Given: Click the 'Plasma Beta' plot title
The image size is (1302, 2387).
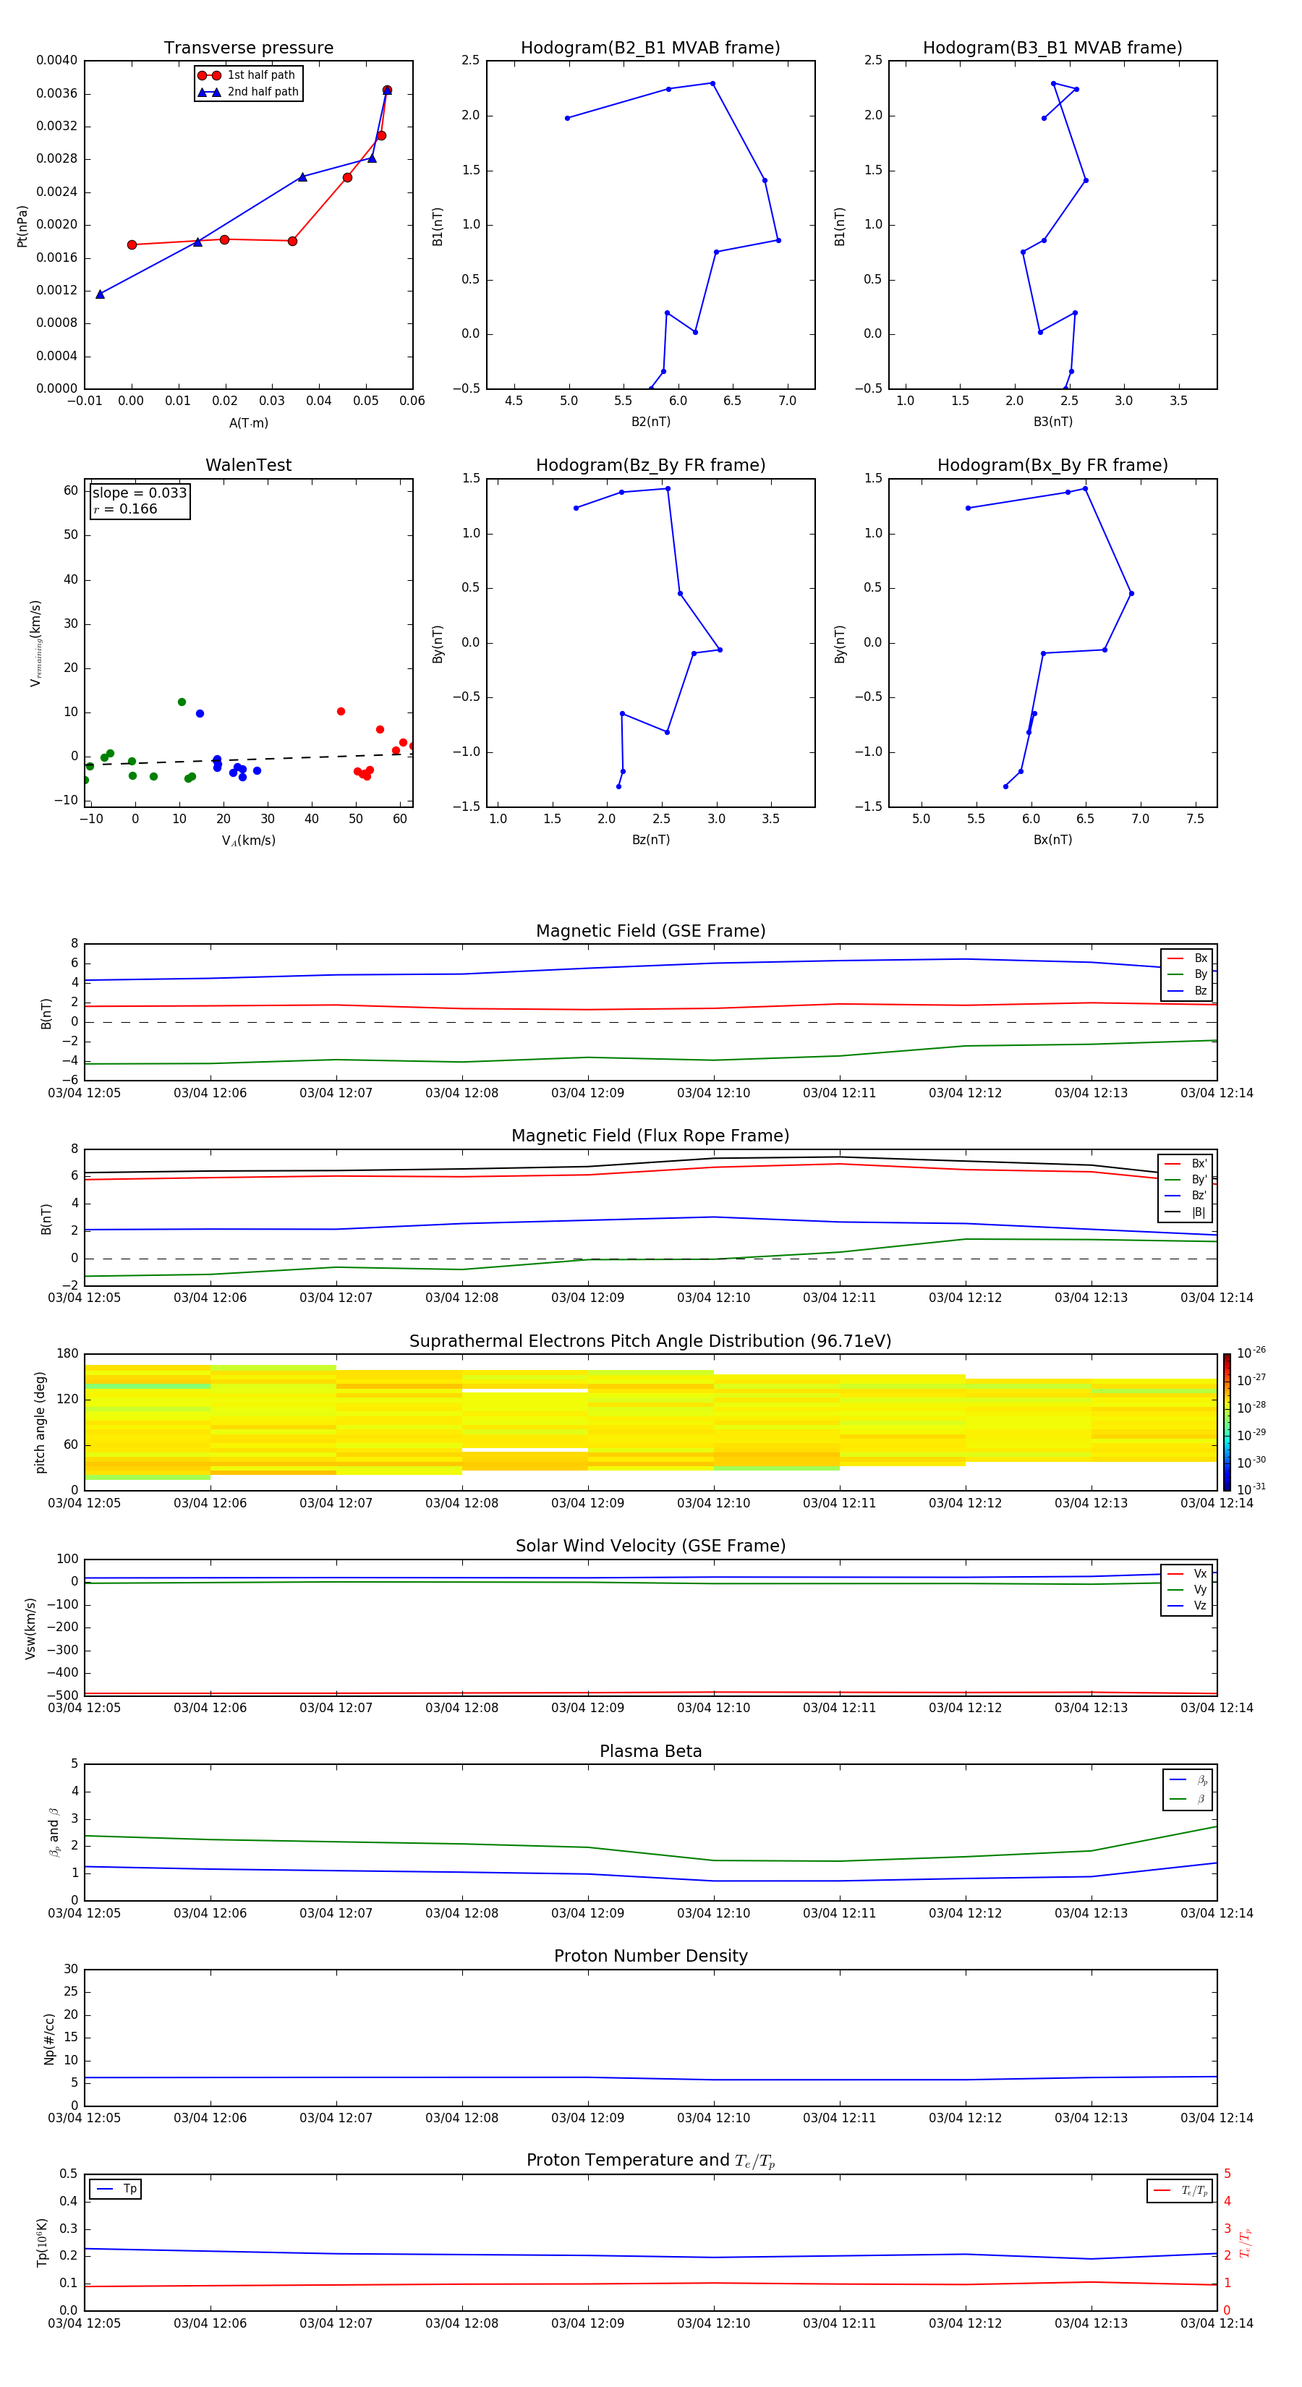Looking at the screenshot, I should pyautogui.click(x=650, y=1751).
